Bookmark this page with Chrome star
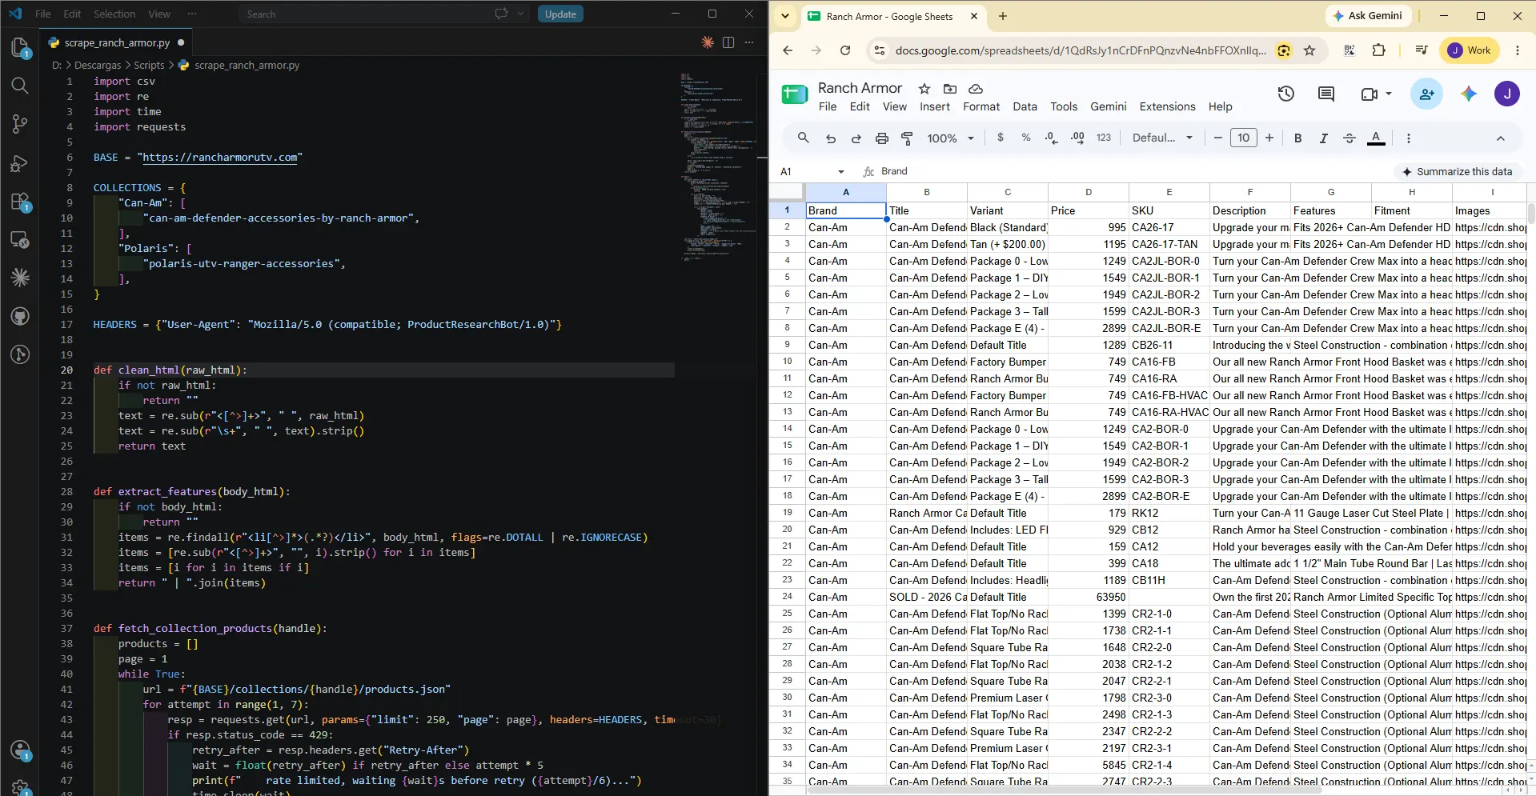This screenshot has width=1536, height=796. click(x=1309, y=50)
